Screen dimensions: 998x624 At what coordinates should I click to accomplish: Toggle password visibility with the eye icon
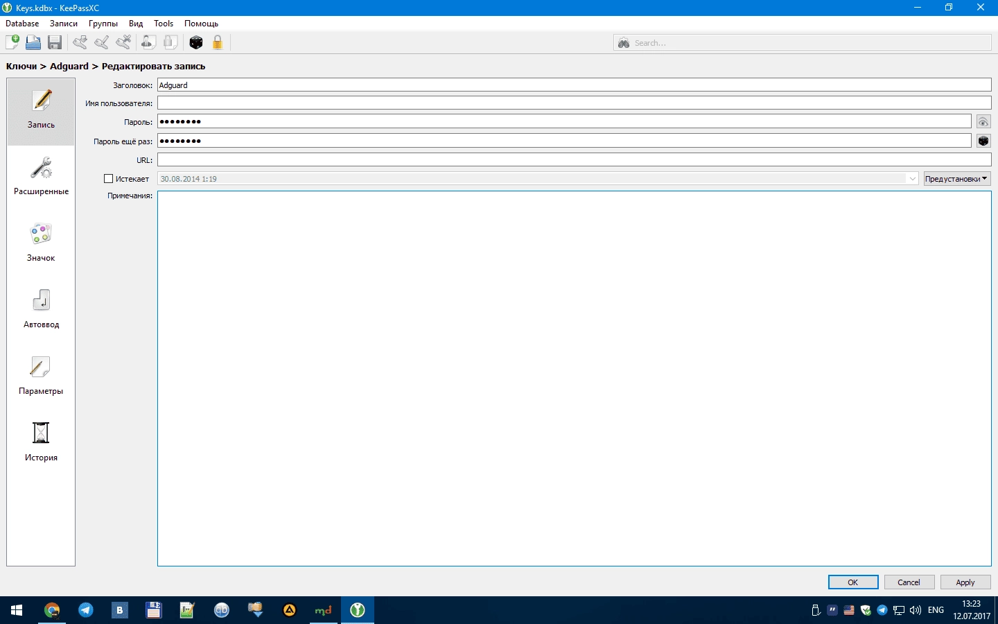[x=983, y=121]
